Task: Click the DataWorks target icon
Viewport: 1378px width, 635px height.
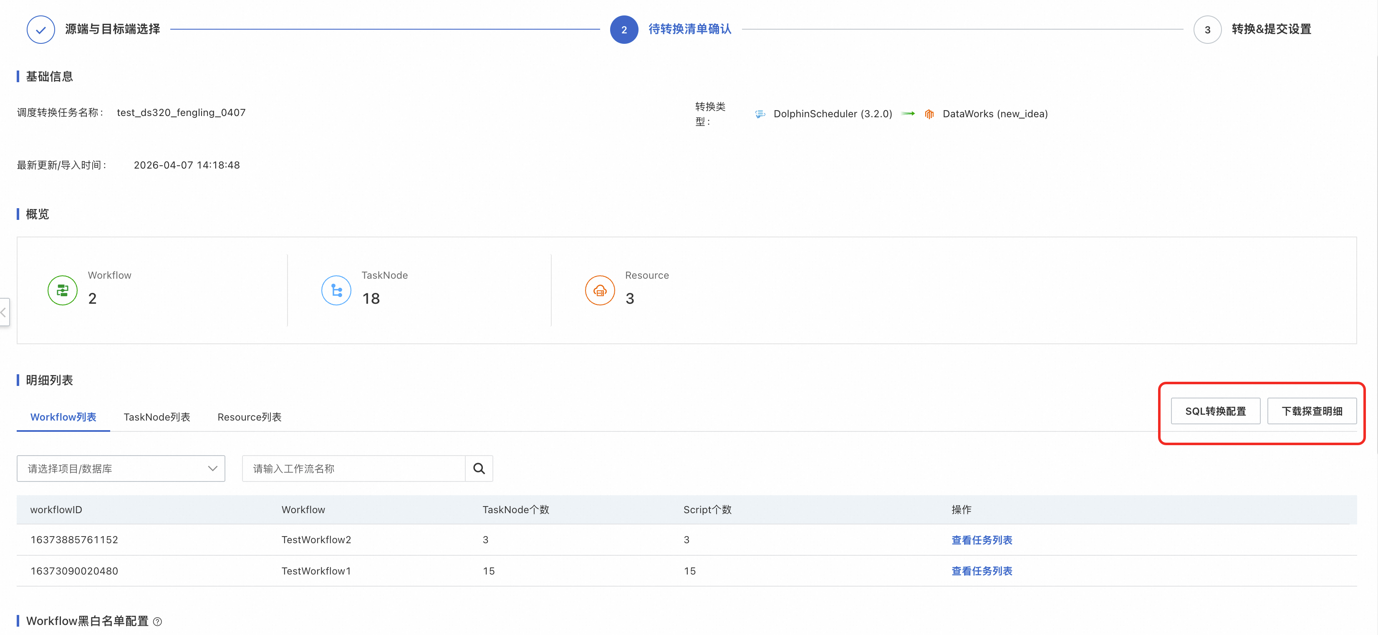Action: pos(929,114)
